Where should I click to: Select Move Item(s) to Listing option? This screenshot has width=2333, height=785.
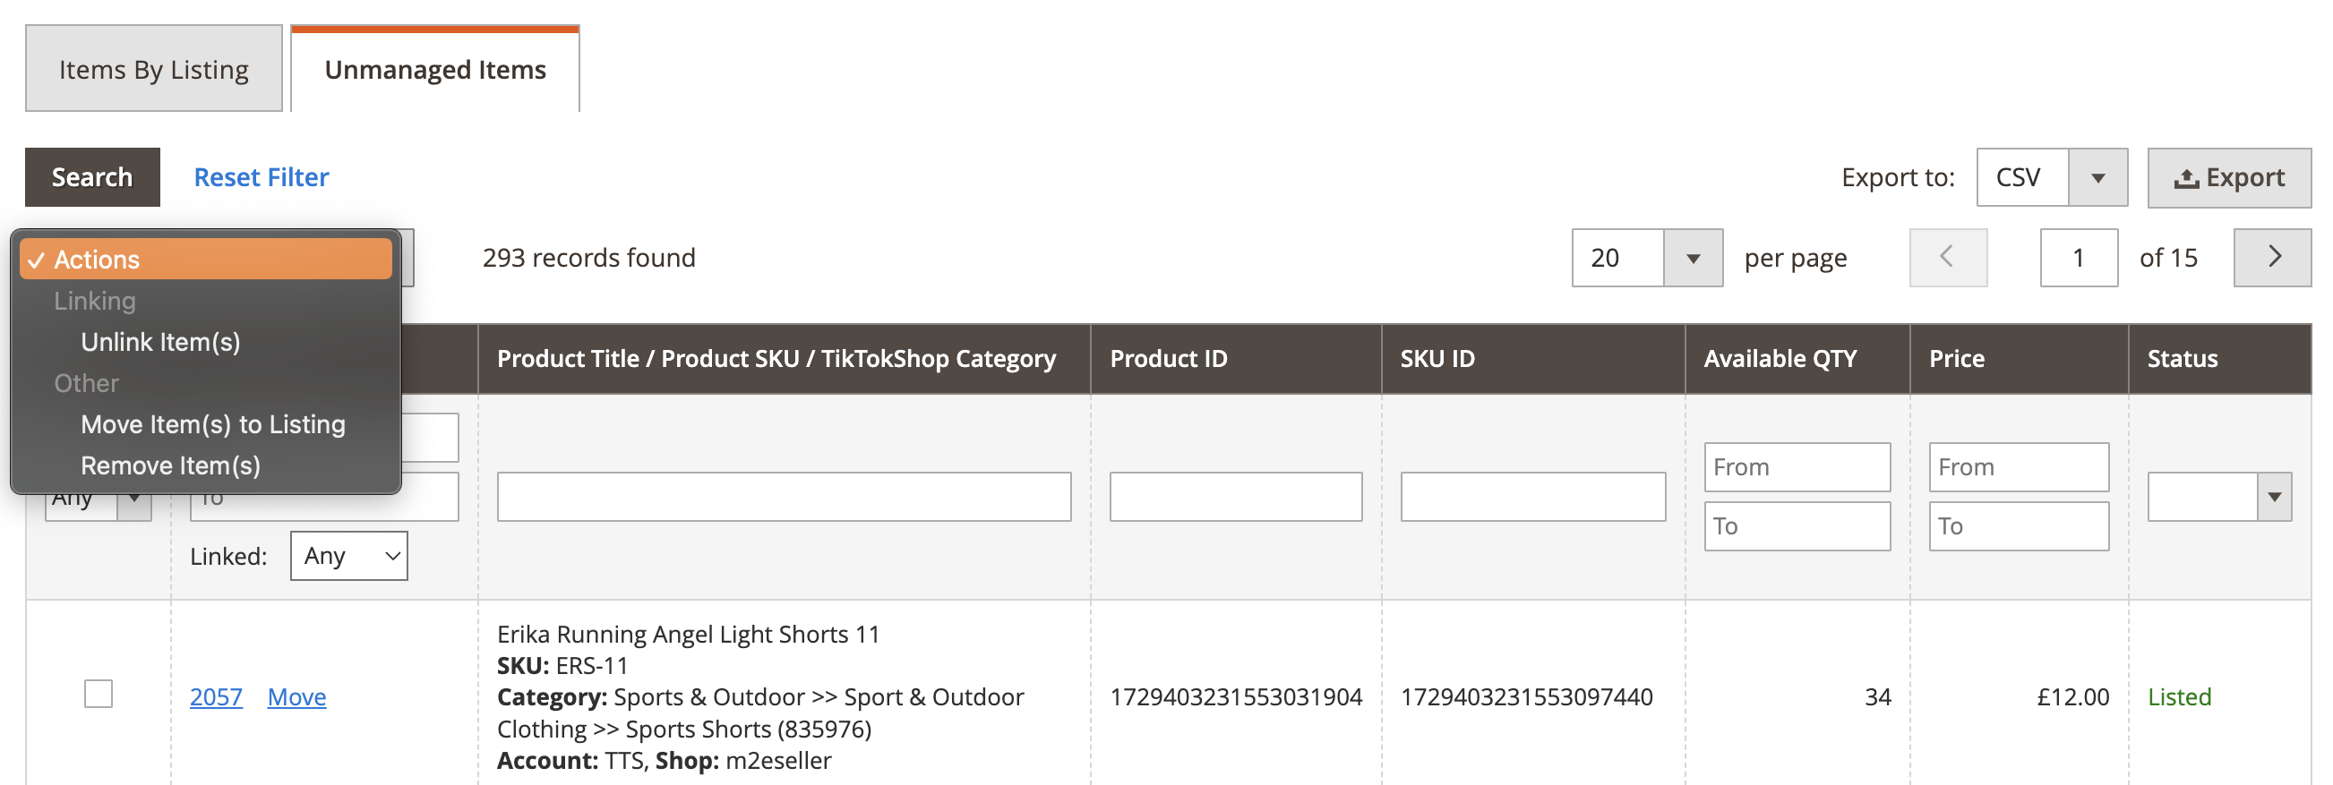coord(213,424)
